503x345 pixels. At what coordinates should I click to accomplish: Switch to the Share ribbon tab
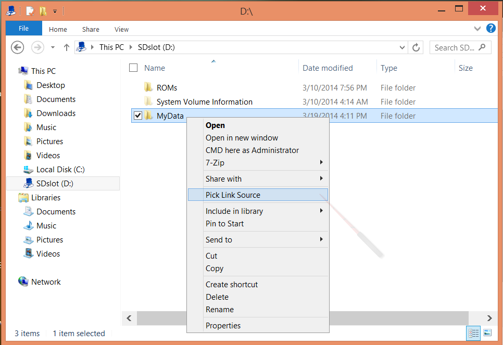coord(91,29)
